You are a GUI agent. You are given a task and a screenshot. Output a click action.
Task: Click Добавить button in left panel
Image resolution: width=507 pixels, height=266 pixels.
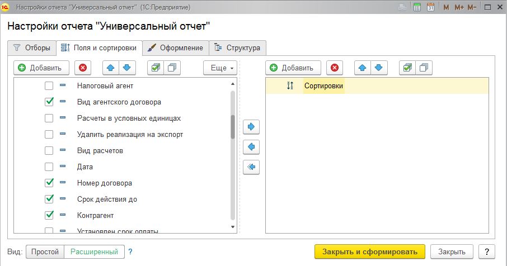click(41, 68)
